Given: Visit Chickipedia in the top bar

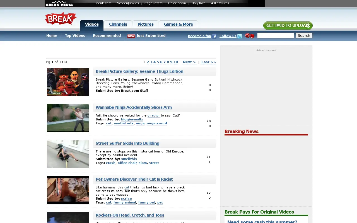Looking at the screenshot, I should coord(177,3).
